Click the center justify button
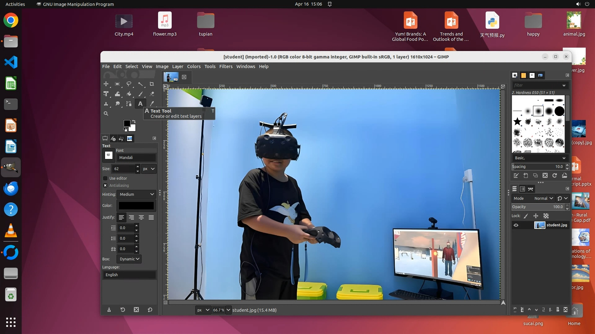The width and height of the screenshot is (595, 334). (141, 217)
